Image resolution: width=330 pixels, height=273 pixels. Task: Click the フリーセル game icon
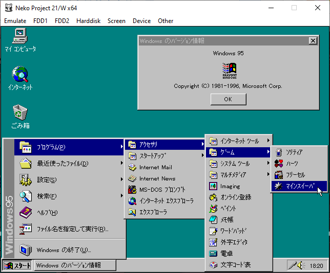pyautogui.click(x=279, y=175)
